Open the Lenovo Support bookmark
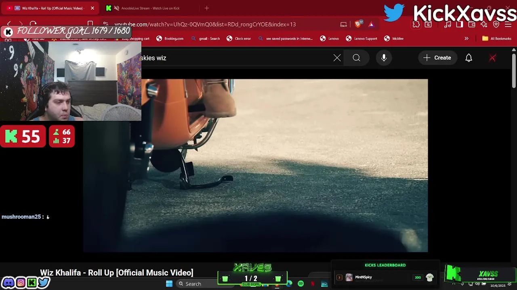517x290 pixels. pos(361,39)
